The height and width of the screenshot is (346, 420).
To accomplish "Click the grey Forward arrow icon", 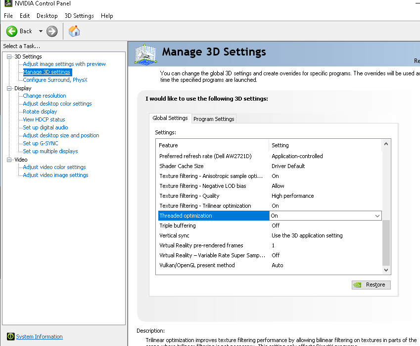I will click(x=52, y=31).
